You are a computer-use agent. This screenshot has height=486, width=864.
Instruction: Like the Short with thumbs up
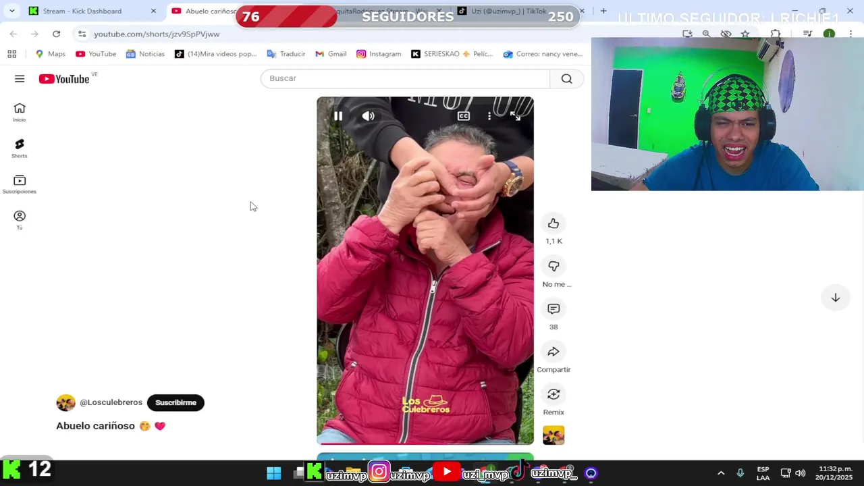553,223
